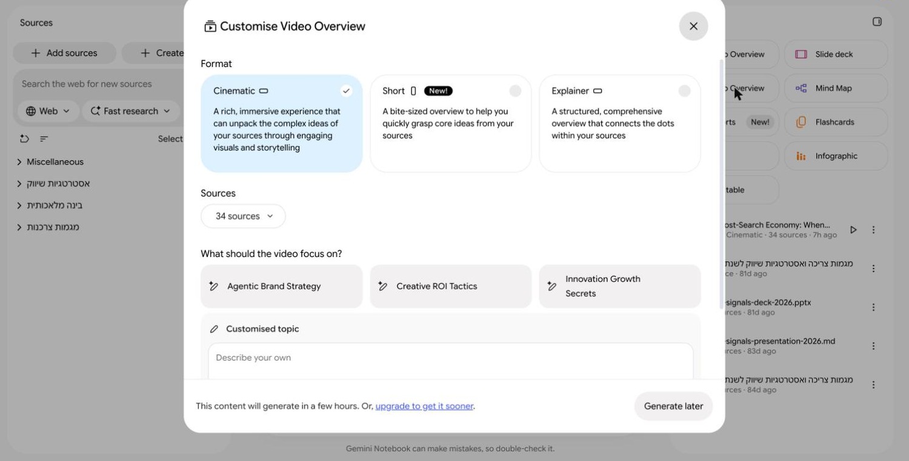The width and height of the screenshot is (909, 461).
Task: Play the Post-Search Economy video
Action: point(853,230)
